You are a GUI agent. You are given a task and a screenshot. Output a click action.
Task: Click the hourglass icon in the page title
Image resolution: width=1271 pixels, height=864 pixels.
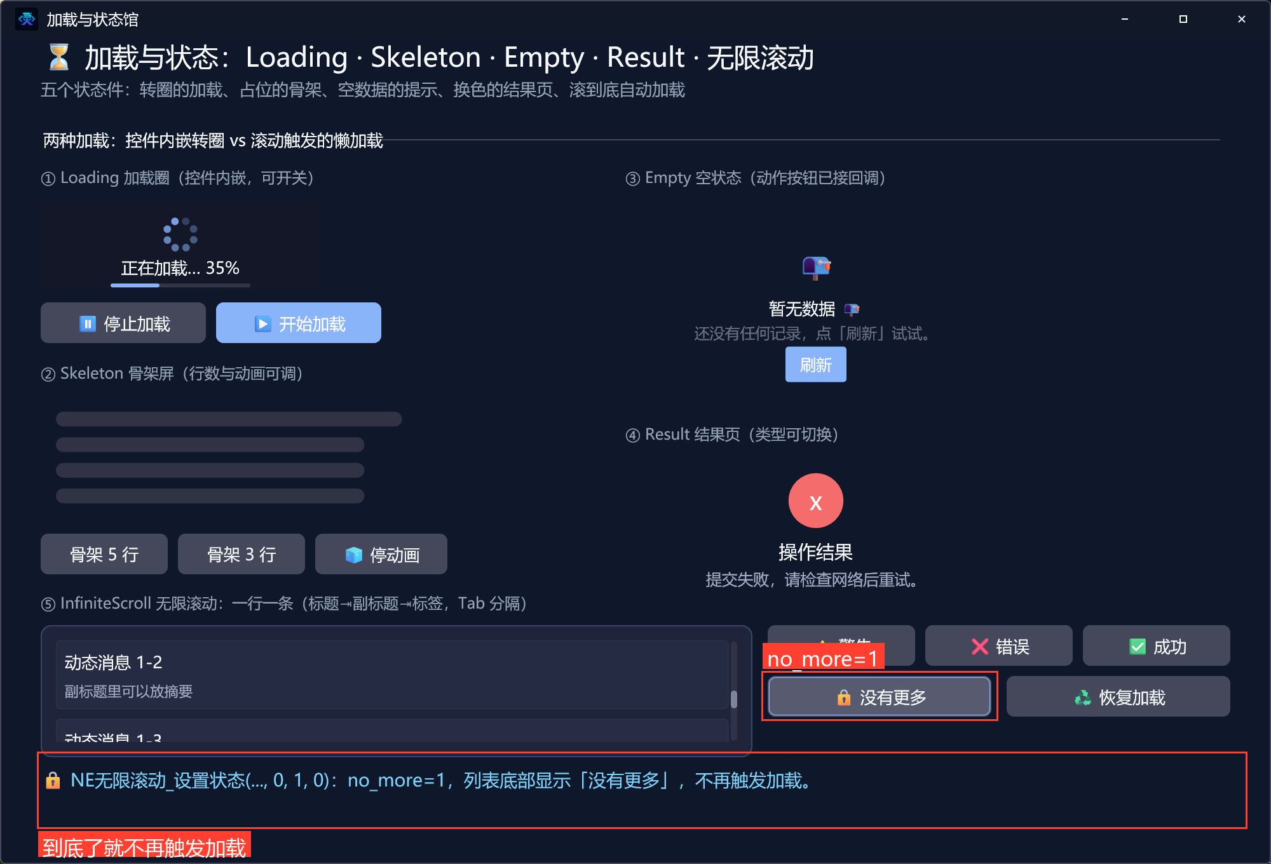coord(58,57)
